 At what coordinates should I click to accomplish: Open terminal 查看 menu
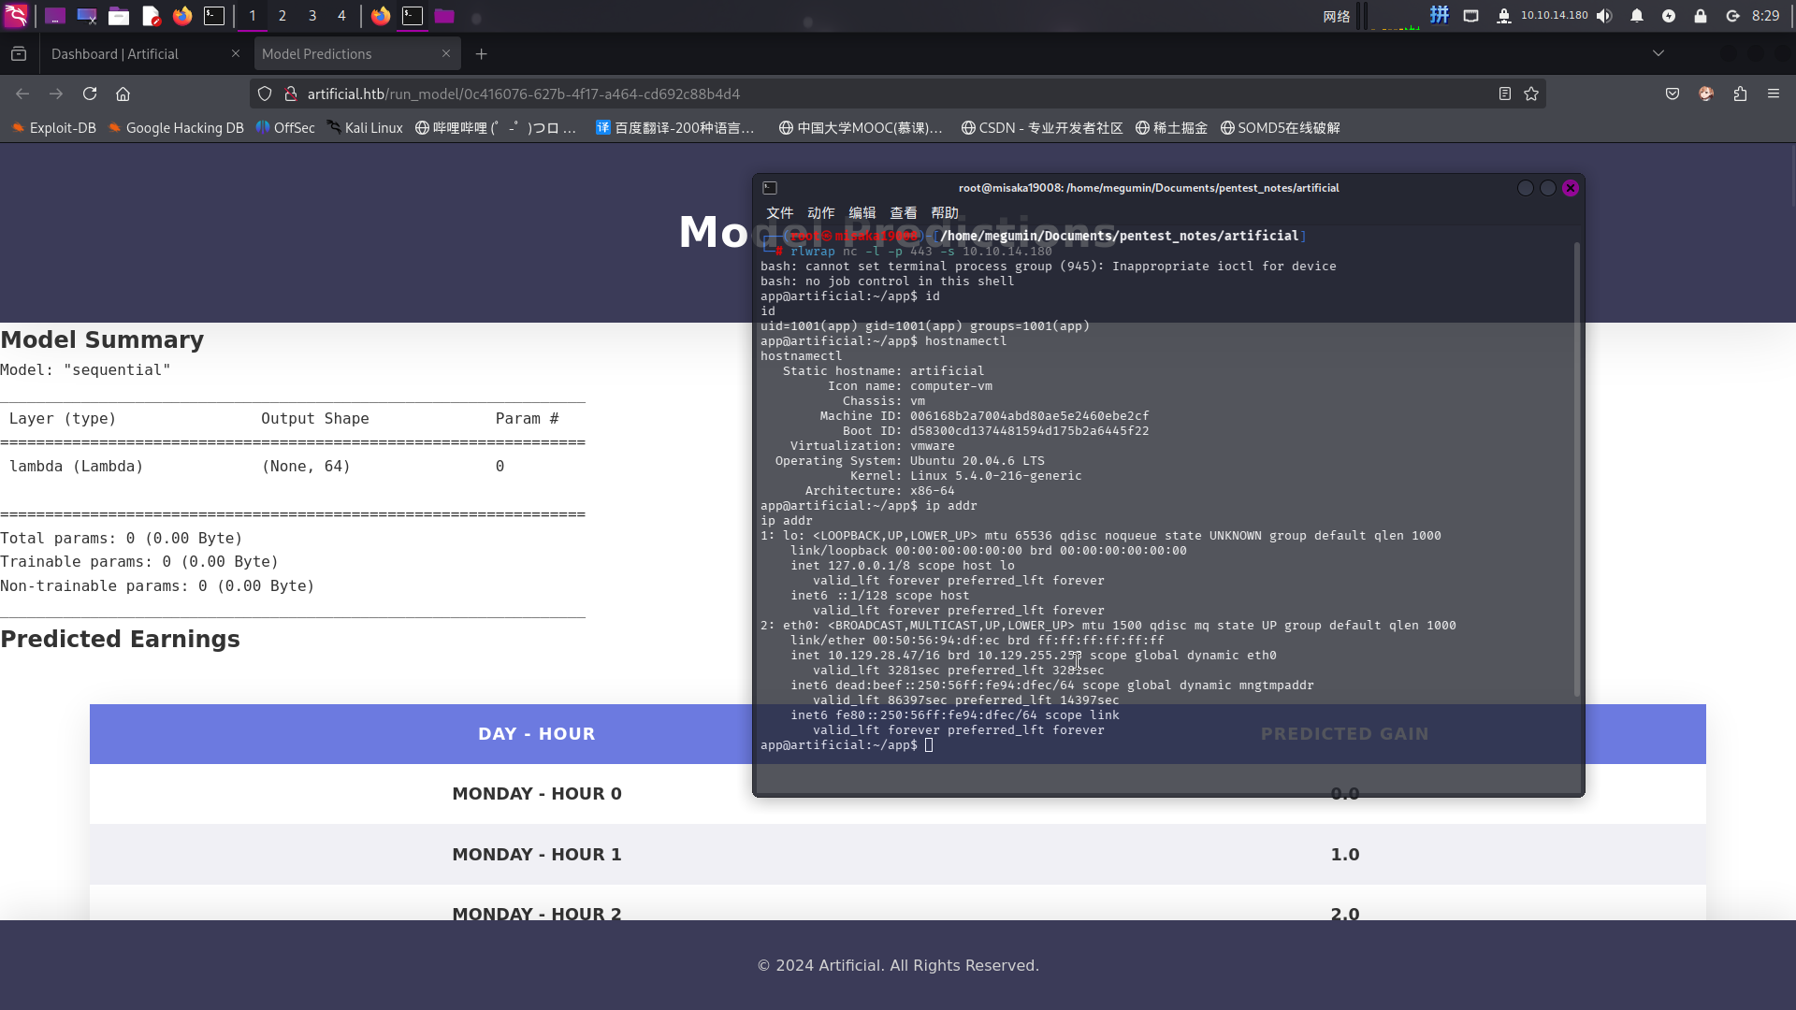903,213
